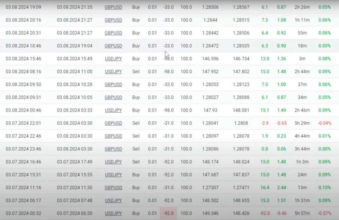Open GBPUSD link in the 22:01 Sell row

coord(113,123)
